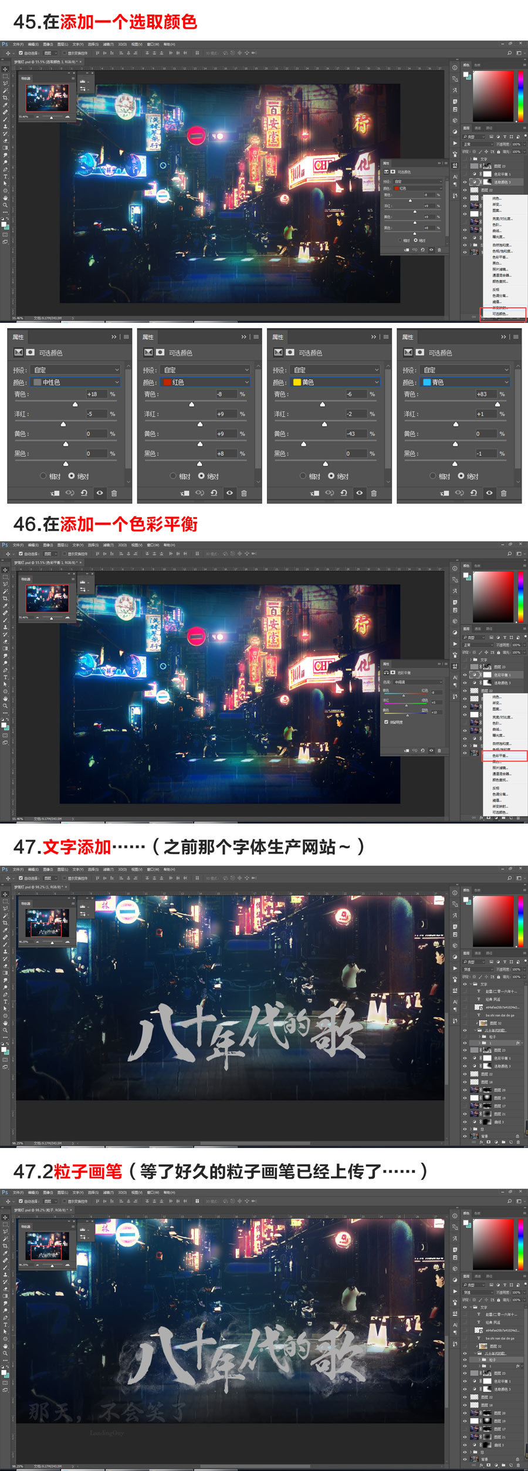Open 颜色 红色 dropdown
528x1471 pixels.
point(206,382)
